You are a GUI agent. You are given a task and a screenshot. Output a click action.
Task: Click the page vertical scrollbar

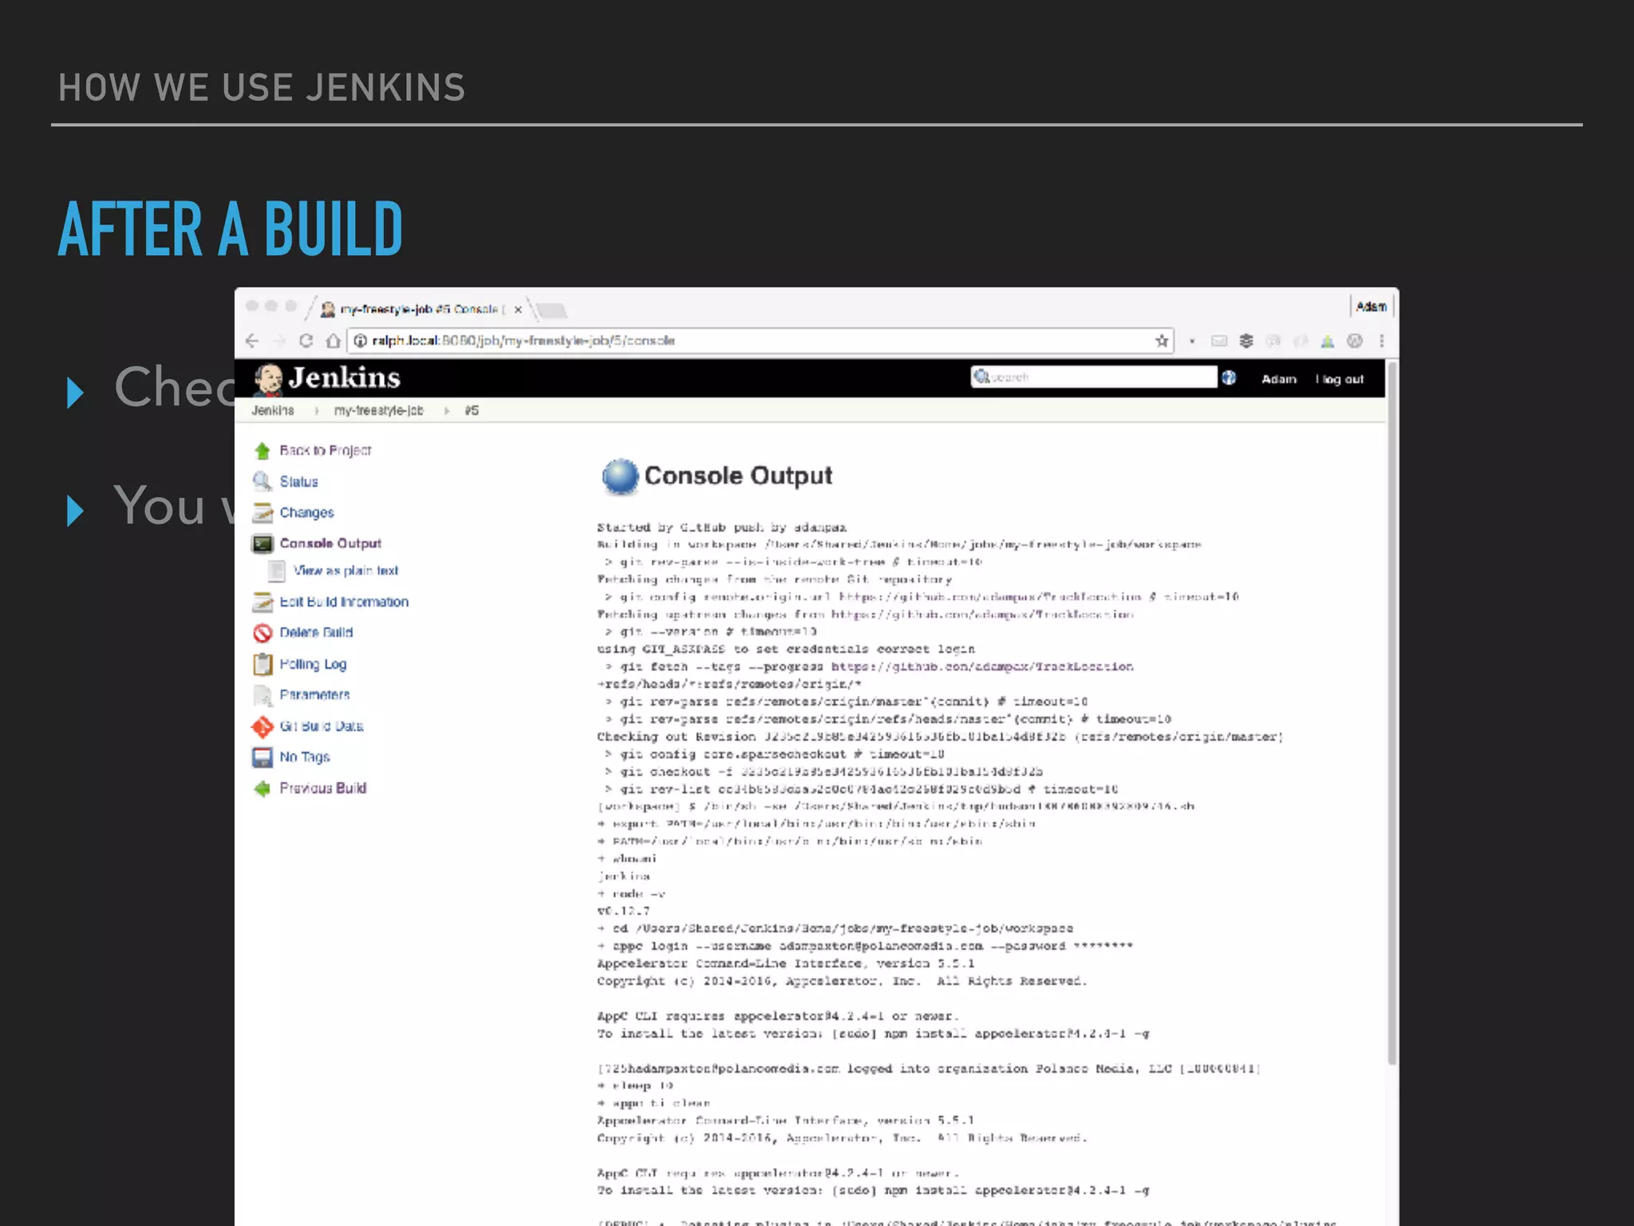(x=1392, y=712)
